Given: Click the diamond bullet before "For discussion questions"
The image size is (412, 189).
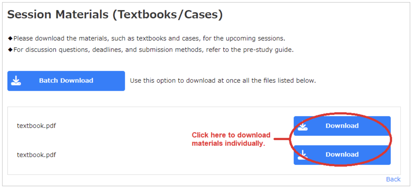Looking at the screenshot, I should 10,50.
